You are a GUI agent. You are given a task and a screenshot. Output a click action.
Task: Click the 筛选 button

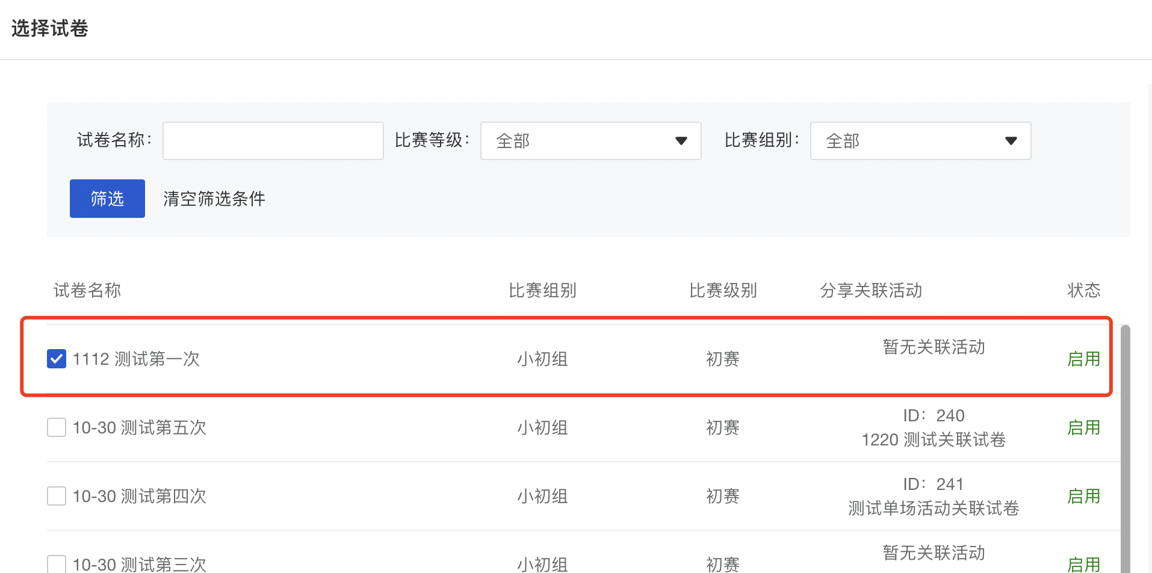coord(107,199)
